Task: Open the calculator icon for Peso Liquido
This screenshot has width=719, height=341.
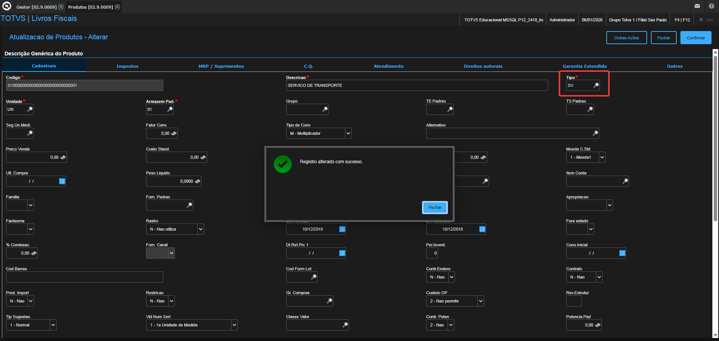Action: point(197,181)
